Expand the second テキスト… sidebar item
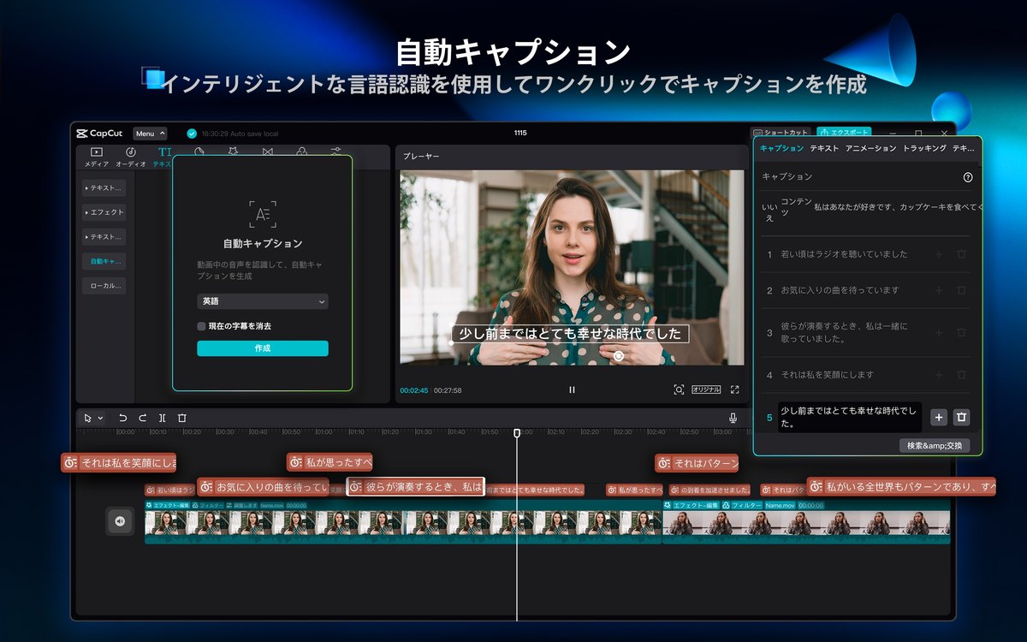The image size is (1027, 642). (x=104, y=236)
